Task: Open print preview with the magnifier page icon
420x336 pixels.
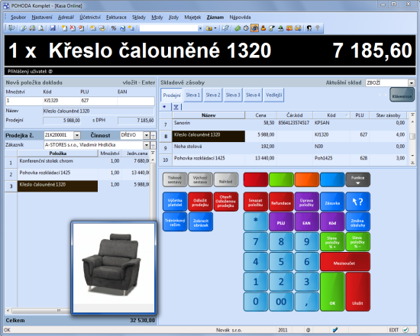Action: tap(40, 27)
